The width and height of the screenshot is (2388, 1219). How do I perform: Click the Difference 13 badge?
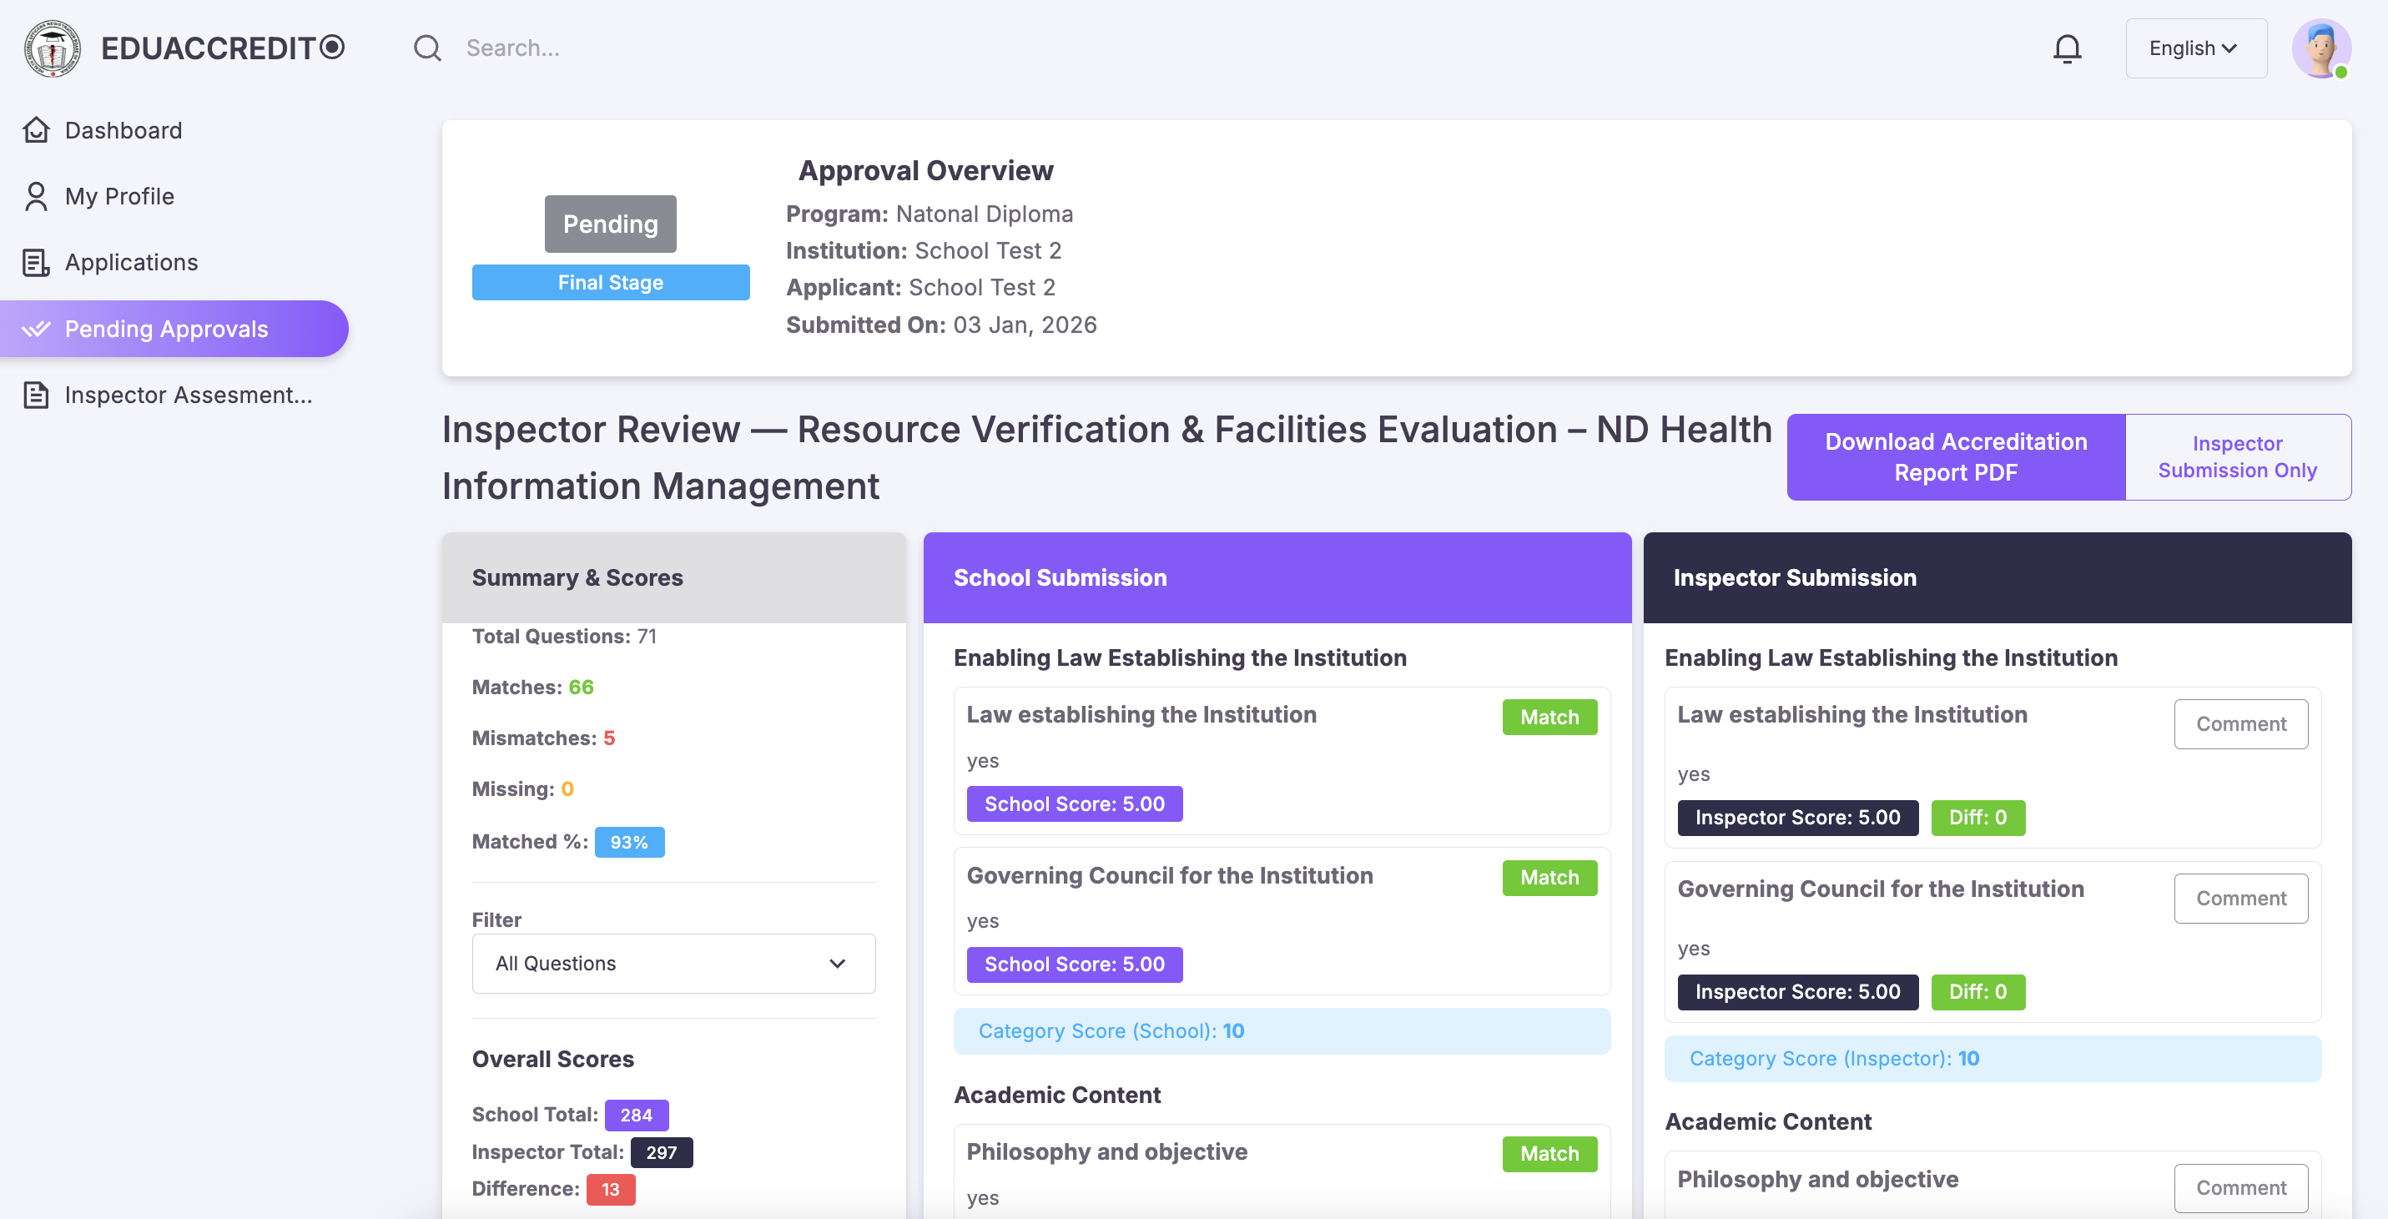point(610,1189)
